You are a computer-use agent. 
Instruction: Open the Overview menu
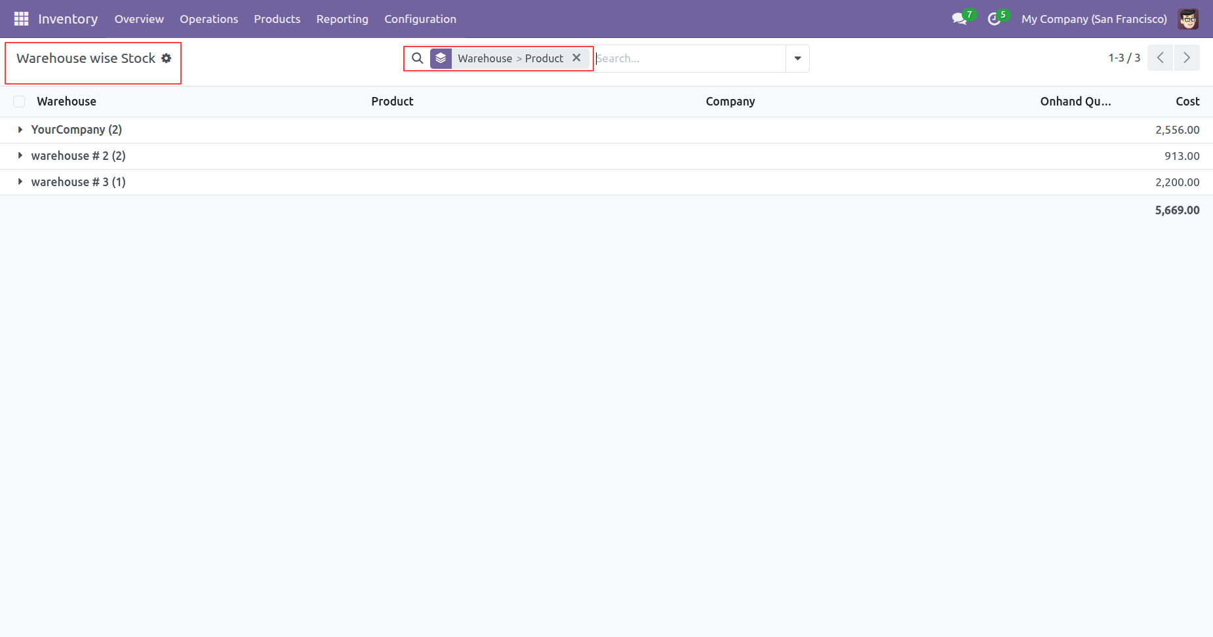click(x=139, y=19)
